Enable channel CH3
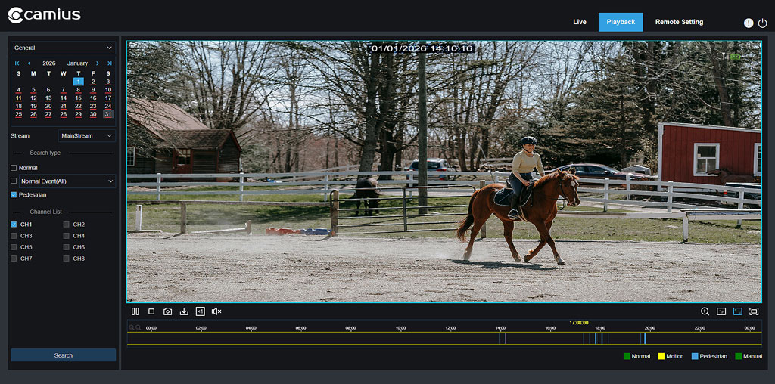 tap(14, 235)
